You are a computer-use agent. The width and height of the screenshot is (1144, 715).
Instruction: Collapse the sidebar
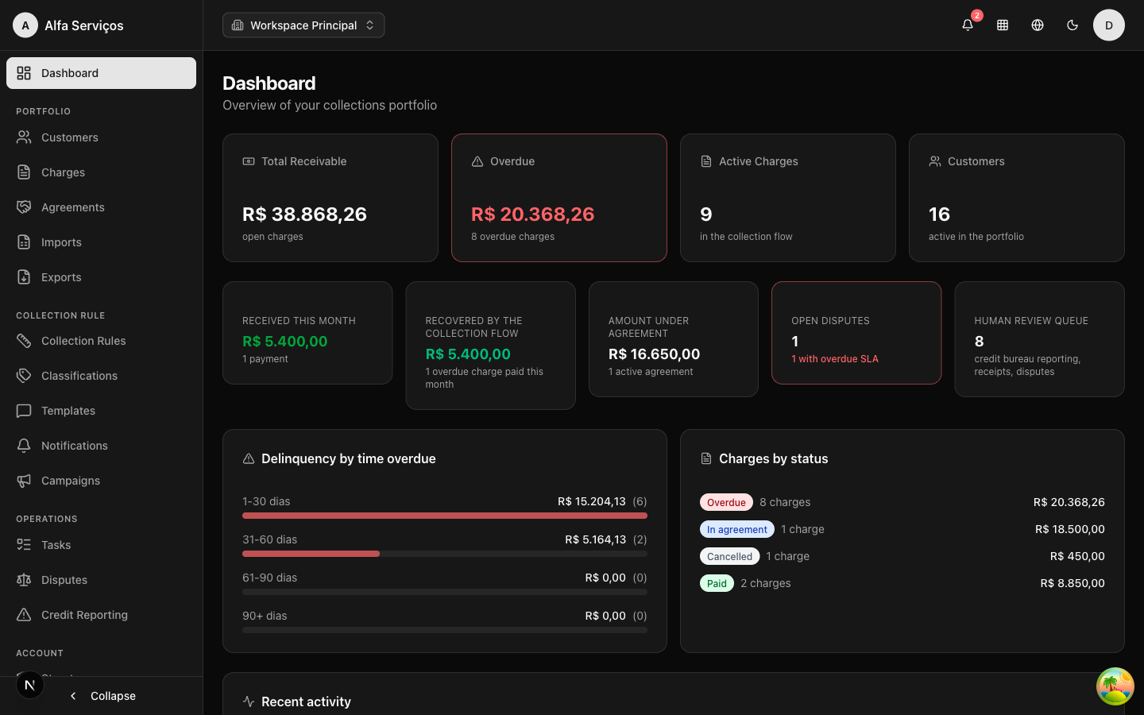coord(102,696)
